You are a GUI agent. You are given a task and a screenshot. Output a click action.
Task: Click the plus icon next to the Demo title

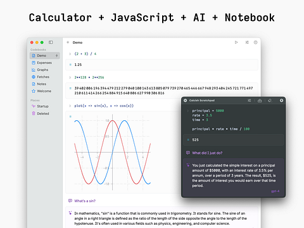pos(68,42)
